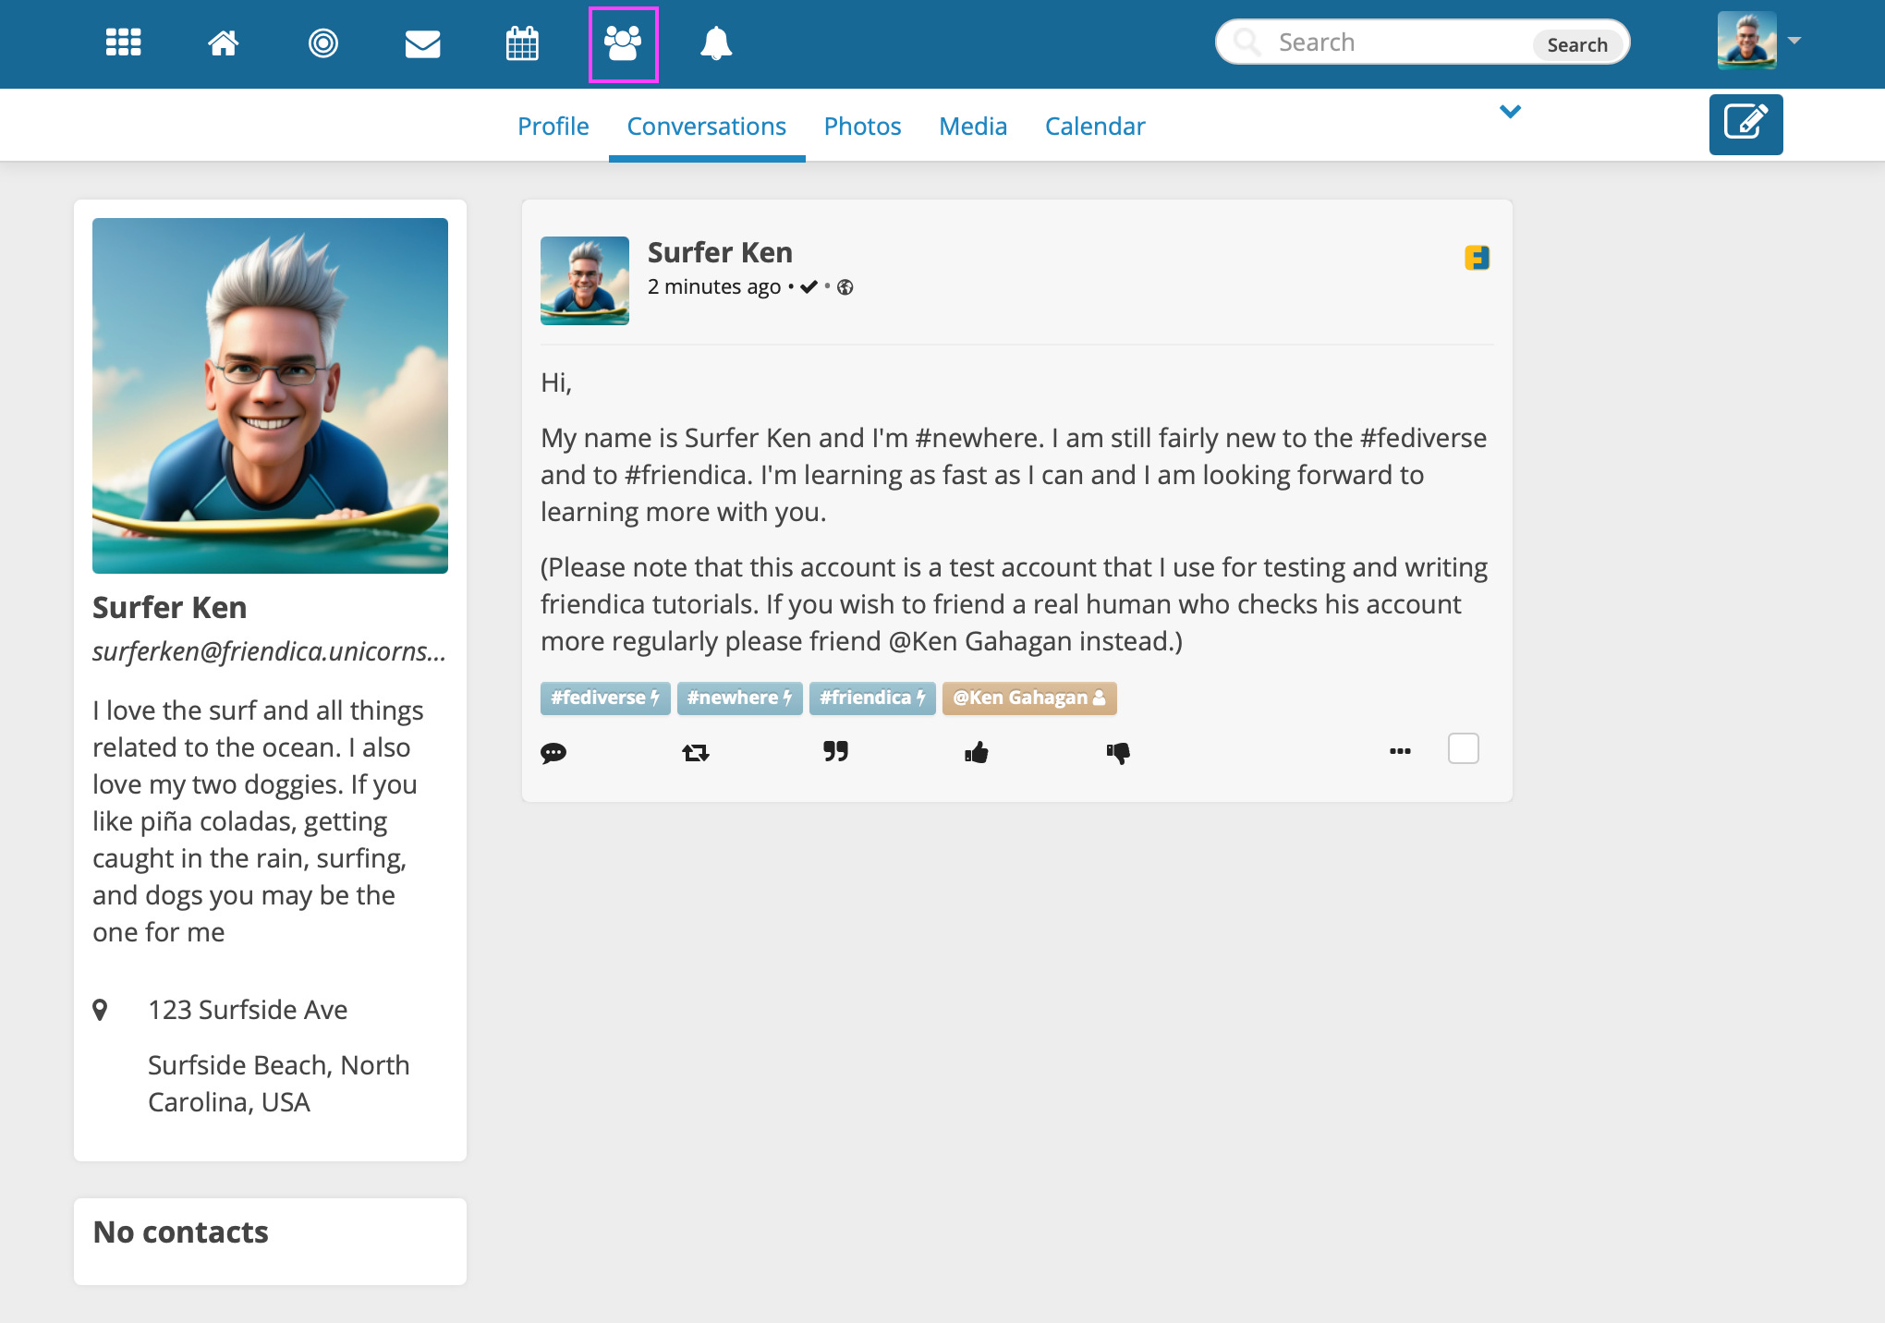The width and height of the screenshot is (1885, 1323).
Task: Switch to the Conversations tab
Action: pos(706,127)
